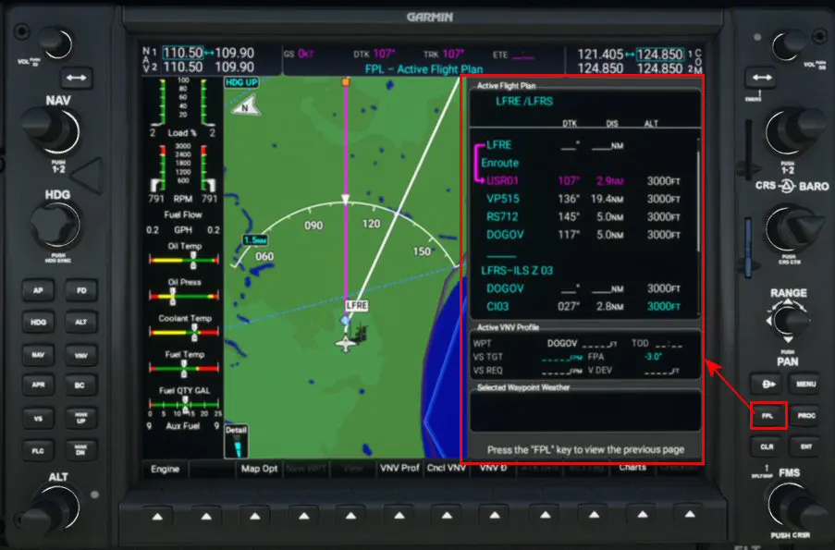Toggle the ALT hold mode key
The height and width of the screenshot is (550, 835).
(x=81, y=323)
